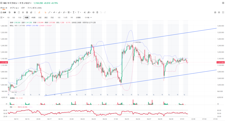Screen dimensions: 225x121
Task: Click the BOLL indicator label
Action: click(12, 26)
